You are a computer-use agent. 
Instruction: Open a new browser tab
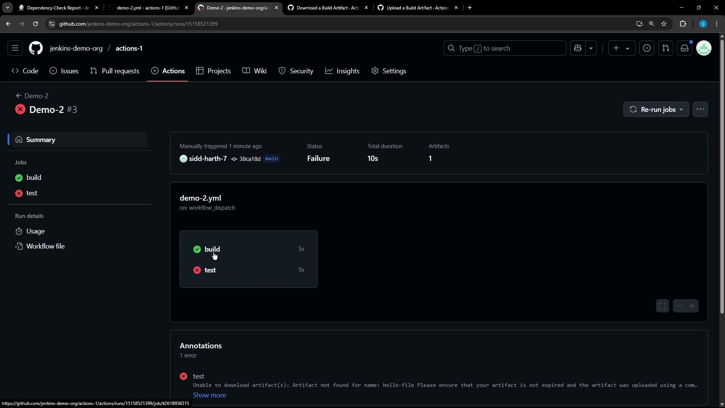[x=470, y=8]
